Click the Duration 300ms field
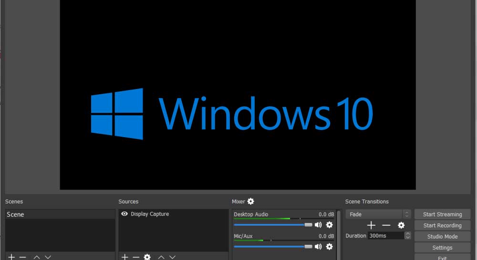The width and height of the screenshot is (477, 260). pyautogui.click(x=386, y=236)
